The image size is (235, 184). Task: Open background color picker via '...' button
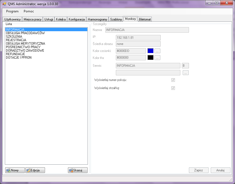(157, 58)
